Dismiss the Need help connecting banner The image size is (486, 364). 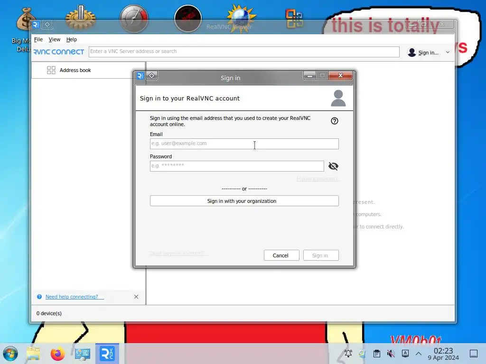(x=136, y=297)
